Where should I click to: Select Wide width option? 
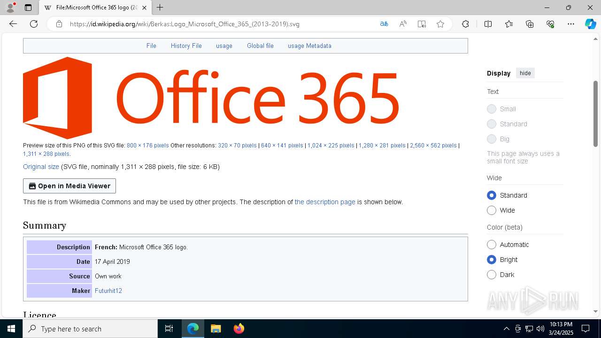click(x=492, y=210)
